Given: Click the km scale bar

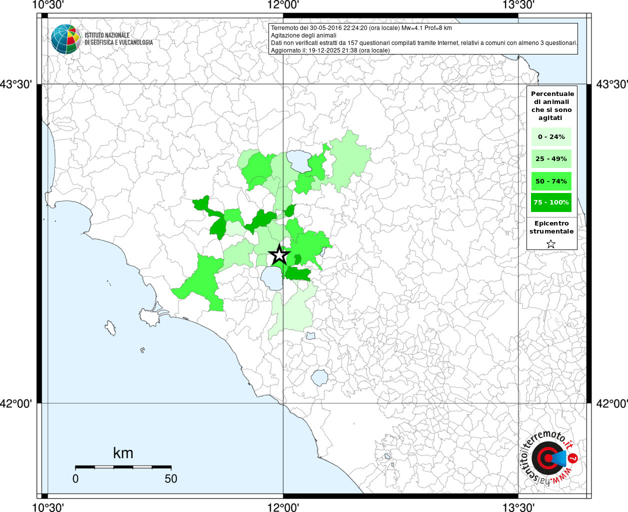Looking at the screenshot, I should 123,466.
